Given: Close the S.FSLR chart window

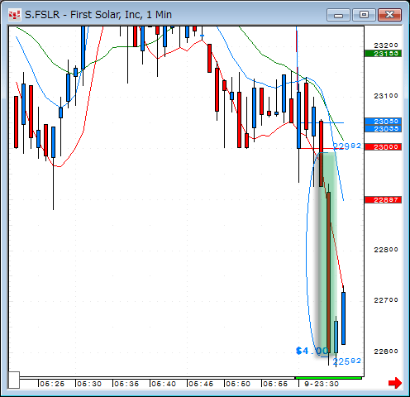Looking at the screenshot, I should tap(389, 15).
